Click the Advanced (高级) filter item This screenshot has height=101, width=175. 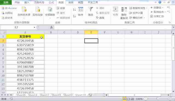pyautogui.click(x=100, y=18)
